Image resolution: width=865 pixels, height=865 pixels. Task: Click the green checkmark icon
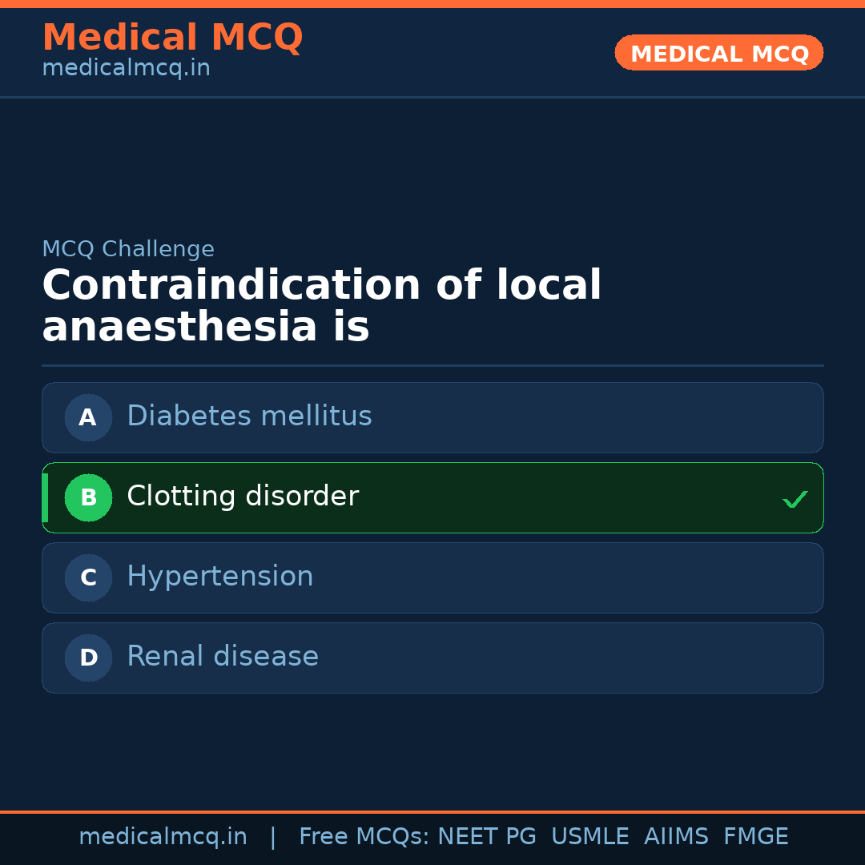tap(795, 500)
